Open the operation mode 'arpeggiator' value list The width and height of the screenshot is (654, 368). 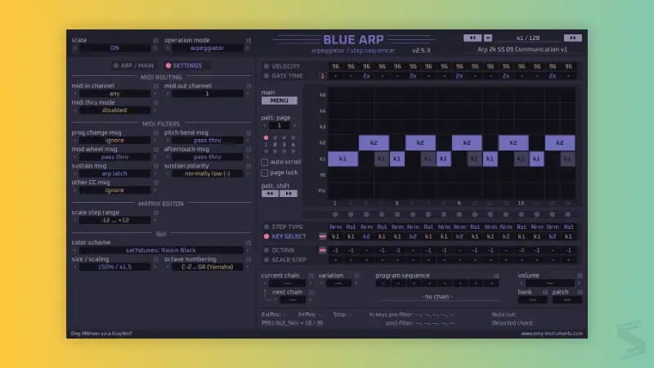[x=207, y=48]
